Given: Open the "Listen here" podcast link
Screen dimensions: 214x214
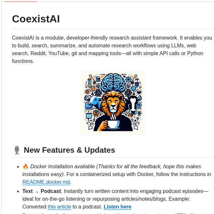Looking at the screenshot, I should (117, 207).
